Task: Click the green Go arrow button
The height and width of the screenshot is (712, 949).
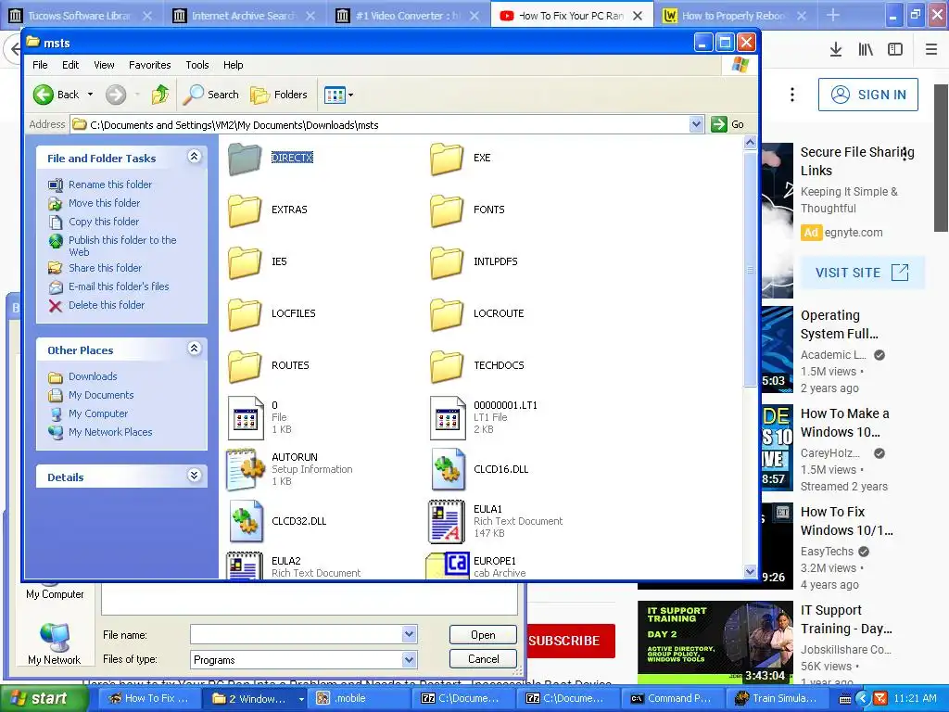Action: point(719,124)
